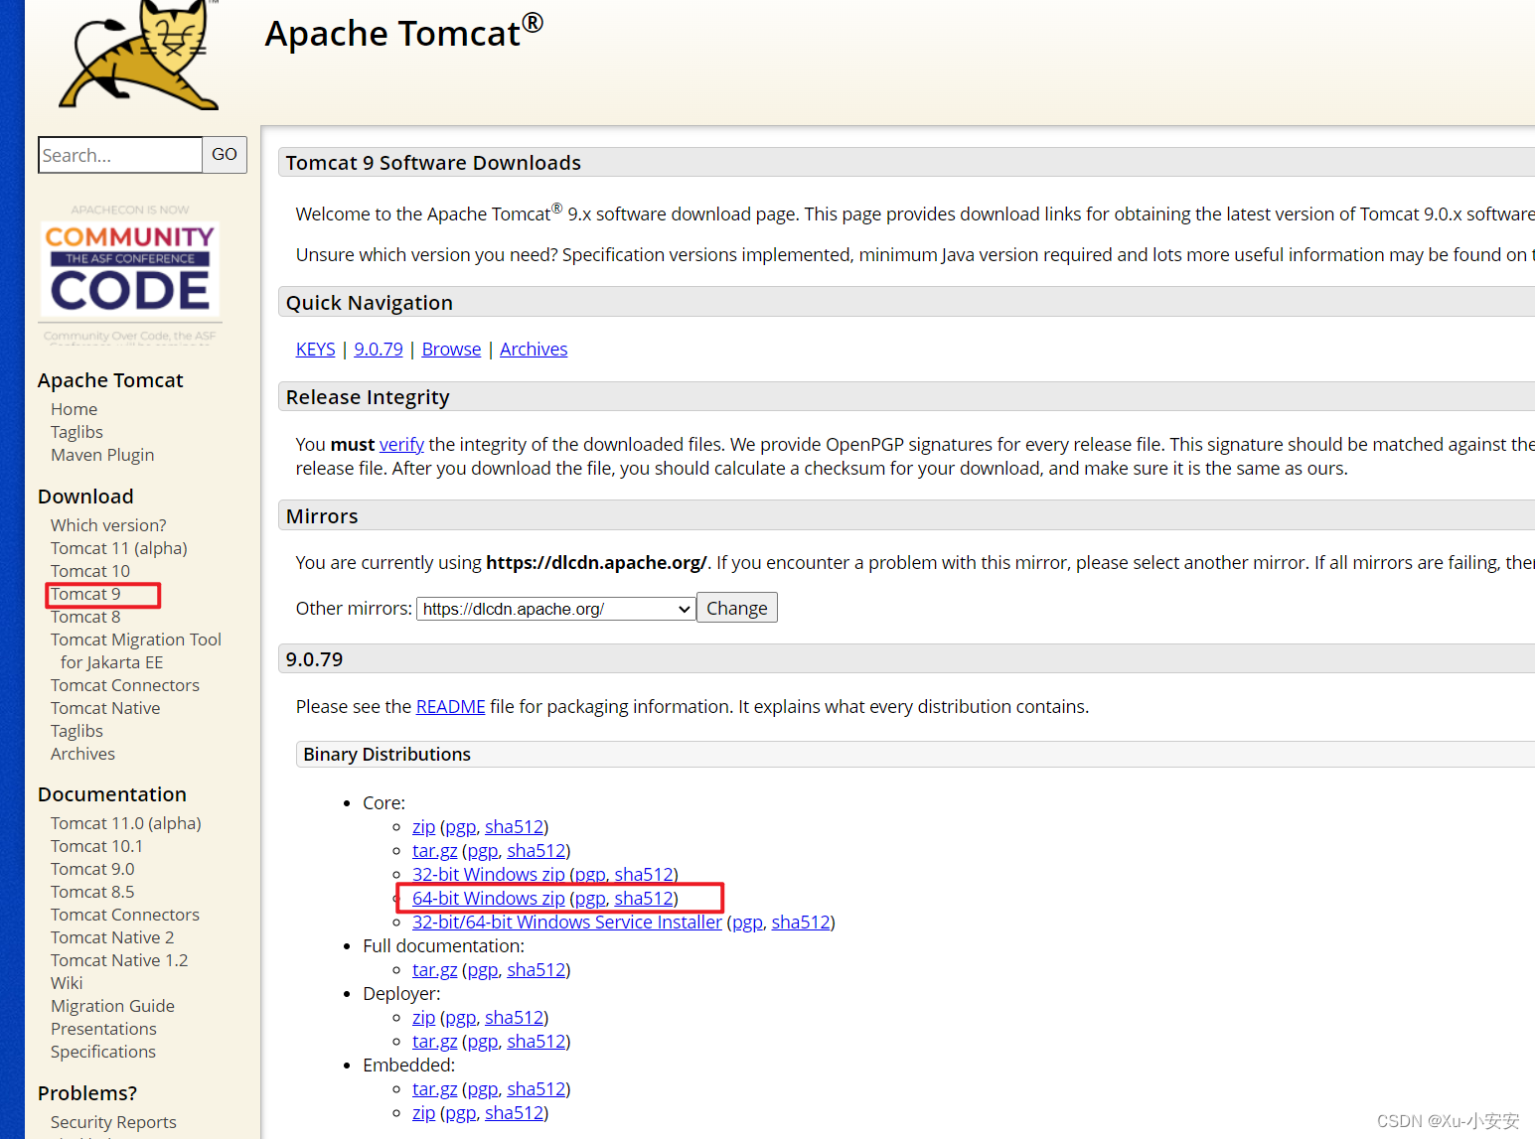The width and height of the screenshot is (1535, 1139).
Task: Open the Browse link
Action: tap(451, 350)
